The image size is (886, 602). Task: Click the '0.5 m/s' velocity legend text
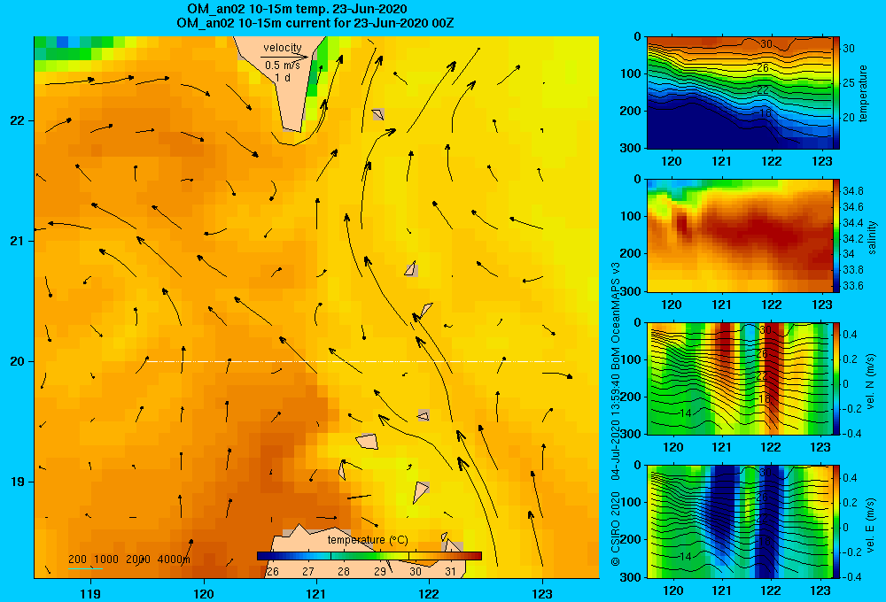tap(283, 66)
